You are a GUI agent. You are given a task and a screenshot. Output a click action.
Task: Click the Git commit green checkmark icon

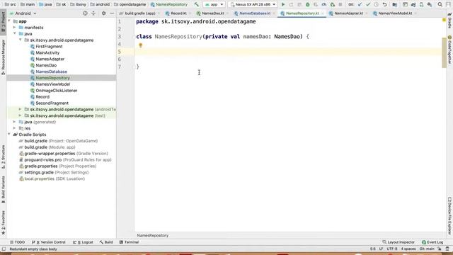coord(368,4)
